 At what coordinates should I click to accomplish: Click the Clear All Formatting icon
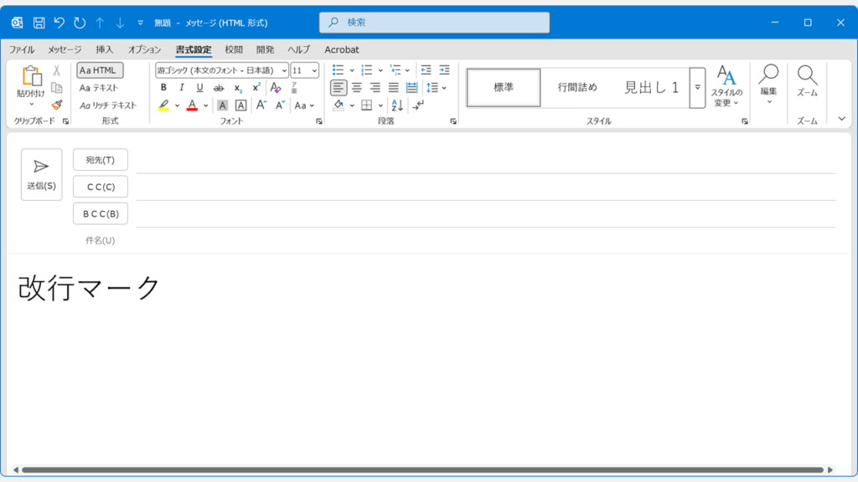275,89
